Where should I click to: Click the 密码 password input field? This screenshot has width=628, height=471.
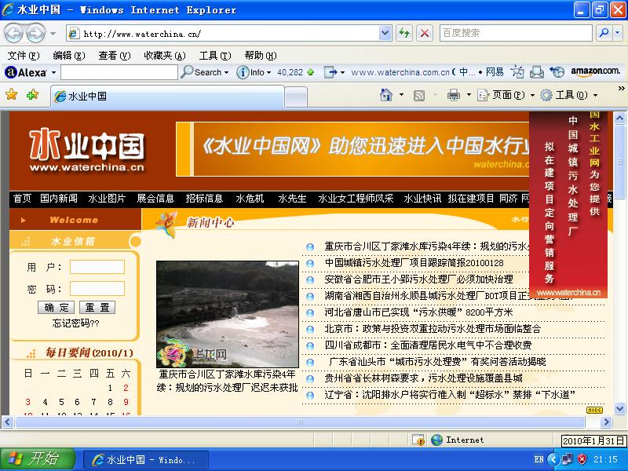[x=97, y=288]
